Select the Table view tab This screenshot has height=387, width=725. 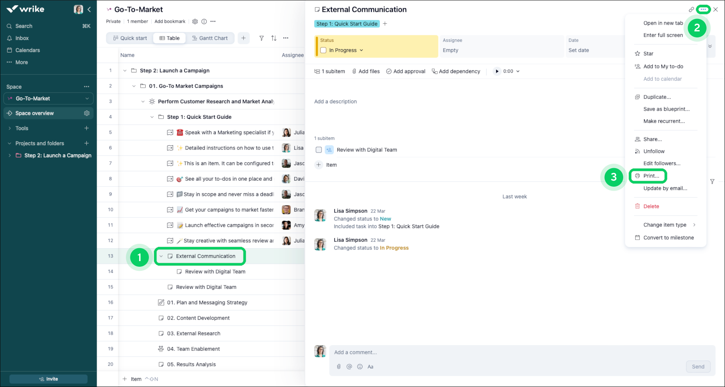click(169, 38)
